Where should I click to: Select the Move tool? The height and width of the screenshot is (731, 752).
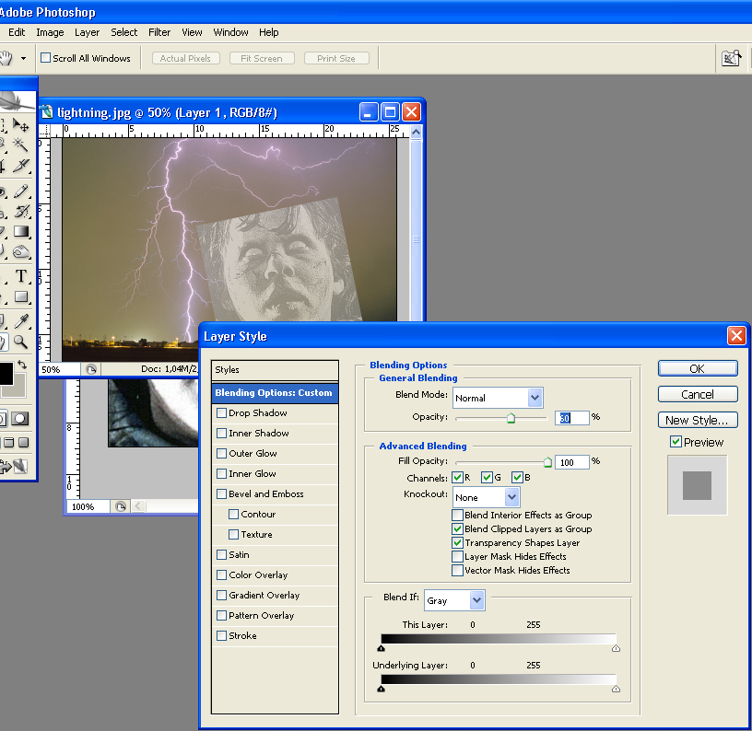(20, 125)
